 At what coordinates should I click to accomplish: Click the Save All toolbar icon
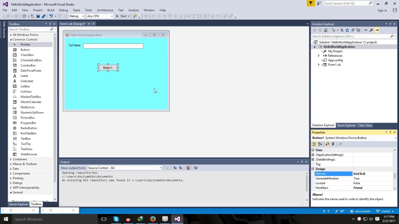(x=43, y=16)
